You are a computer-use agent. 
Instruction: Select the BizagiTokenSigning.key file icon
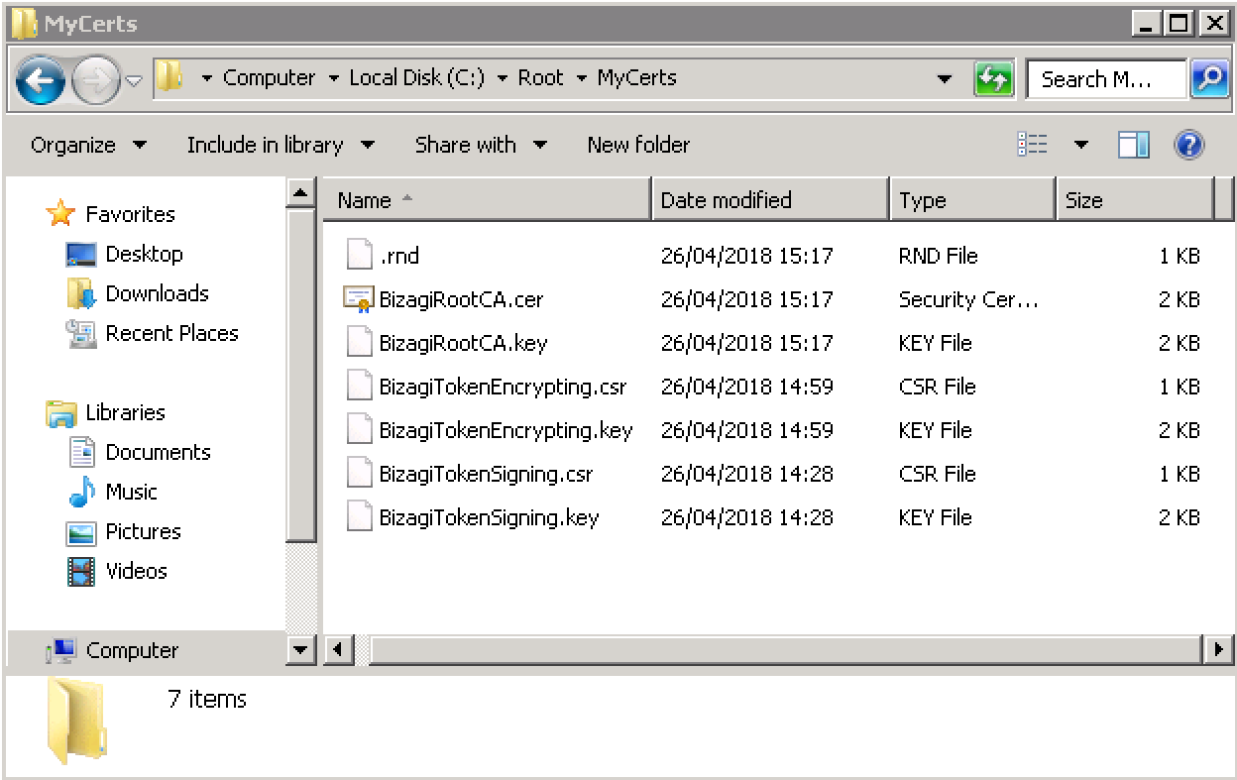point(359,516)
